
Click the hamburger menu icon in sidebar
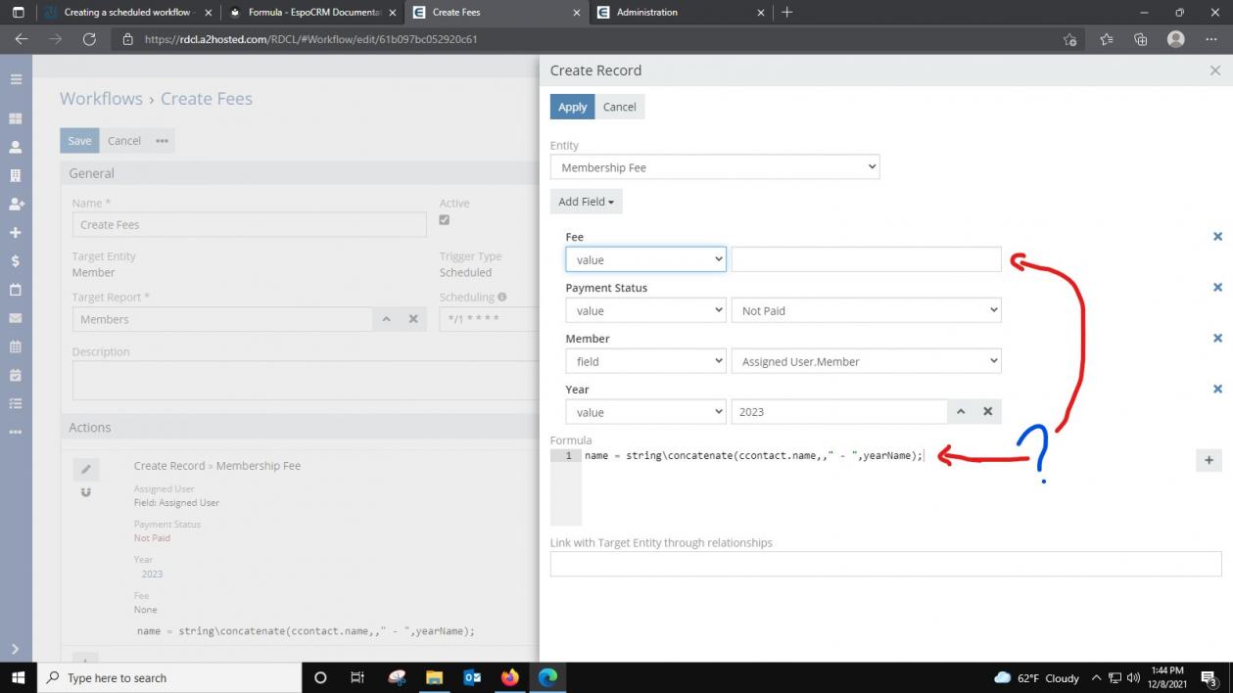[16, 79]
